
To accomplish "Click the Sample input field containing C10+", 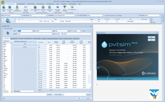I will pos(35,34).
